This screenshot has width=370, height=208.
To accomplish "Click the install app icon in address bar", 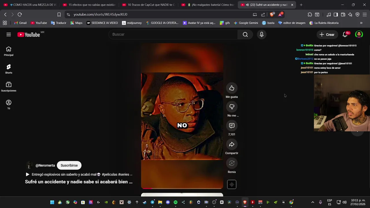I will point(255,14).
